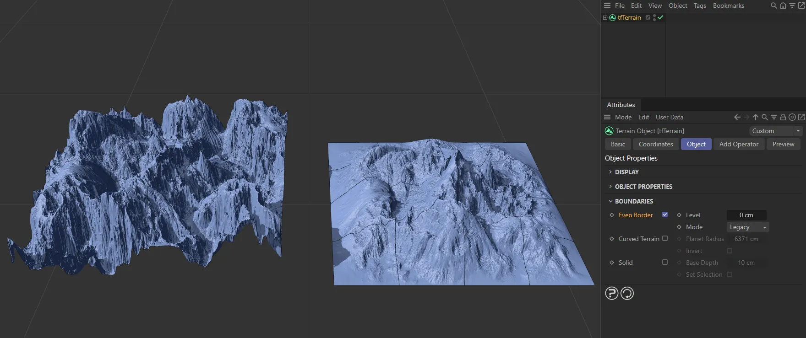The height and width of the screenshot is (338, 806).
Task: Open the Object Manager hamburger menu
Action: (607, 5)
